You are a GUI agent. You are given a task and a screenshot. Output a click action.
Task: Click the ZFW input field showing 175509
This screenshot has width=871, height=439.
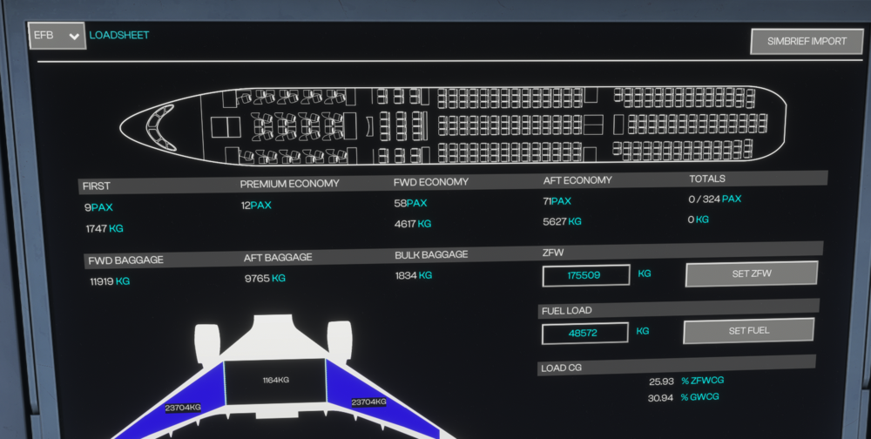point(585,275)
